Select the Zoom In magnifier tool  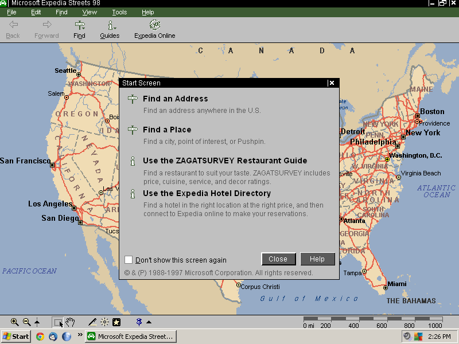click(14, 322)
